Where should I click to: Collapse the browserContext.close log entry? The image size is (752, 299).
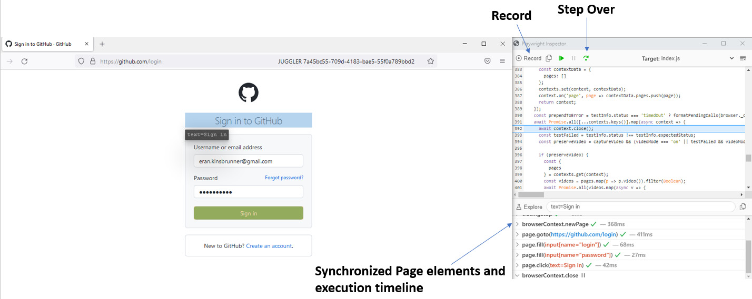pyautogui.click(x=517, y=275)
